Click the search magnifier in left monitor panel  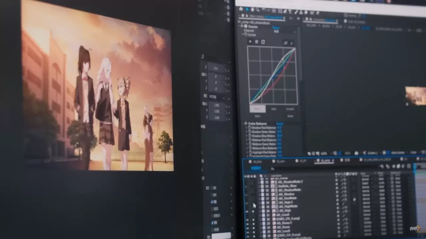[203, 57]
